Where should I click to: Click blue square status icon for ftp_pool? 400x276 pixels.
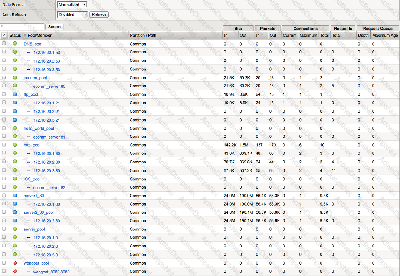point(15,94)
